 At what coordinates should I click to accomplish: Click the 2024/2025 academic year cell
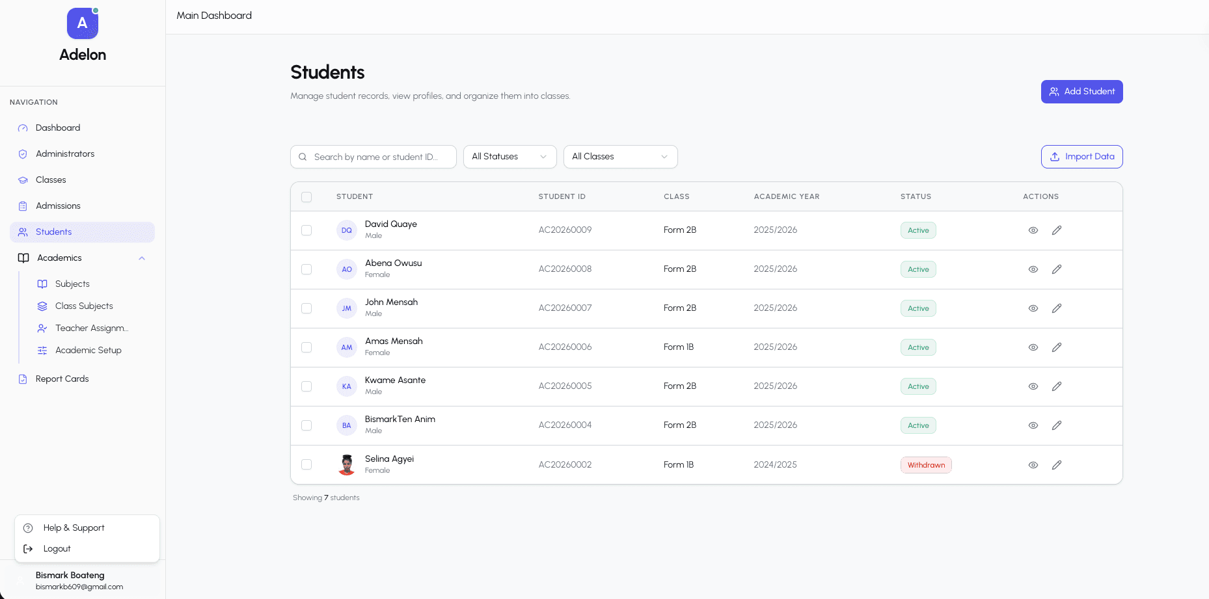coord(775,465)
